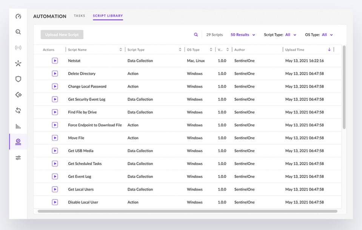
Task: Click the Upload Time column header label
Action: (x=294, y=49)
